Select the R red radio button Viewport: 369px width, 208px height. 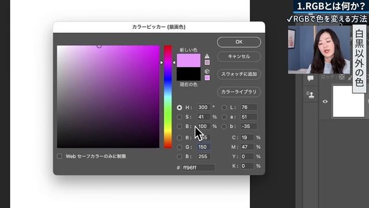(179, 138)
